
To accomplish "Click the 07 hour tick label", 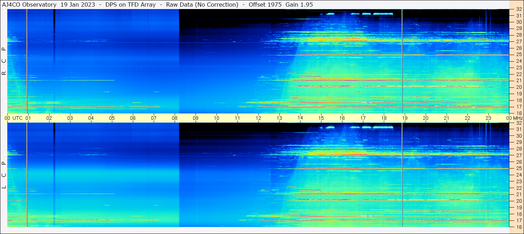I will [x=154, y=118].
